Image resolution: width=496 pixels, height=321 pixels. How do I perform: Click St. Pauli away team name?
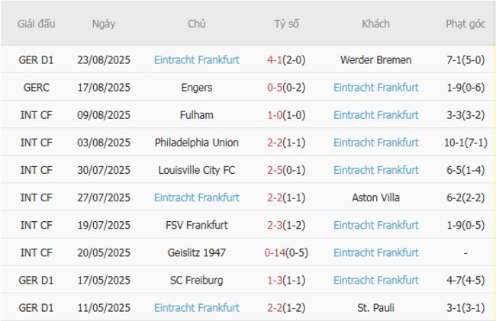tap(375, 308)
